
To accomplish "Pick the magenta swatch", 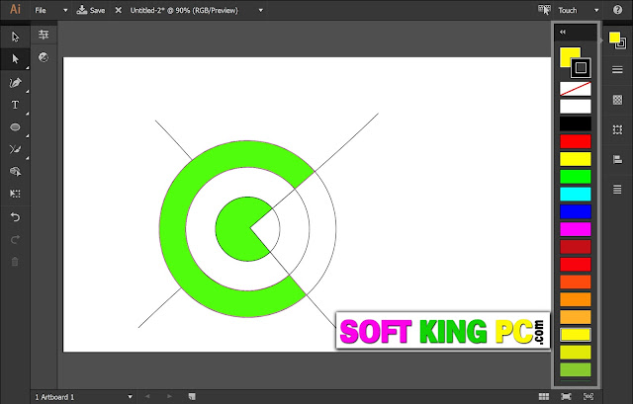I will pos(576,229).
